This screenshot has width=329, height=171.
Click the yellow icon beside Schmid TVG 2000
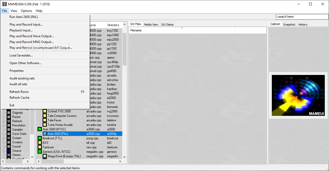point(45,111)
